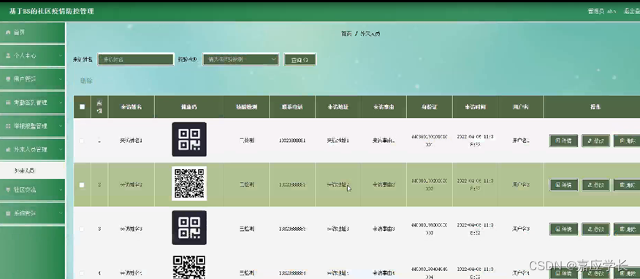The image size is (640, 279).
Task: Click the 来访姓名1 cell
Action: tap(131, 141)
